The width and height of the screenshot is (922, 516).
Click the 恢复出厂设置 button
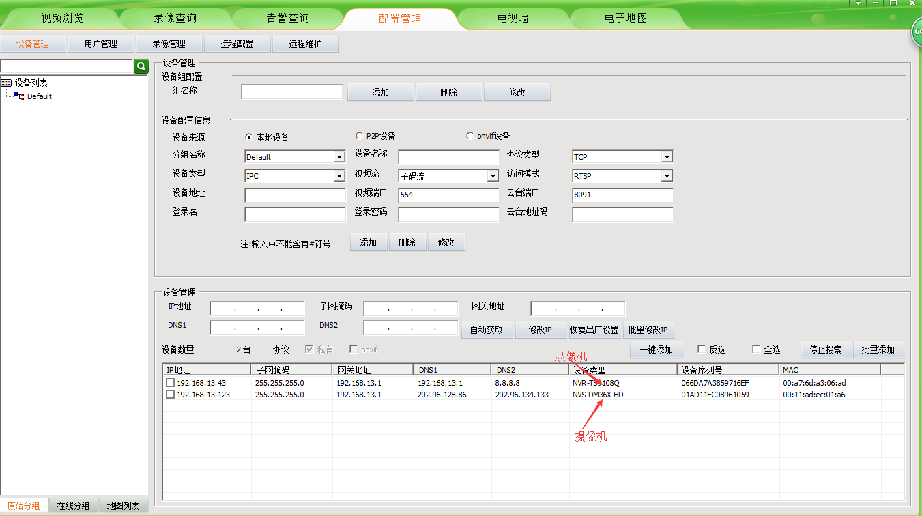click(x=594, y=330)
